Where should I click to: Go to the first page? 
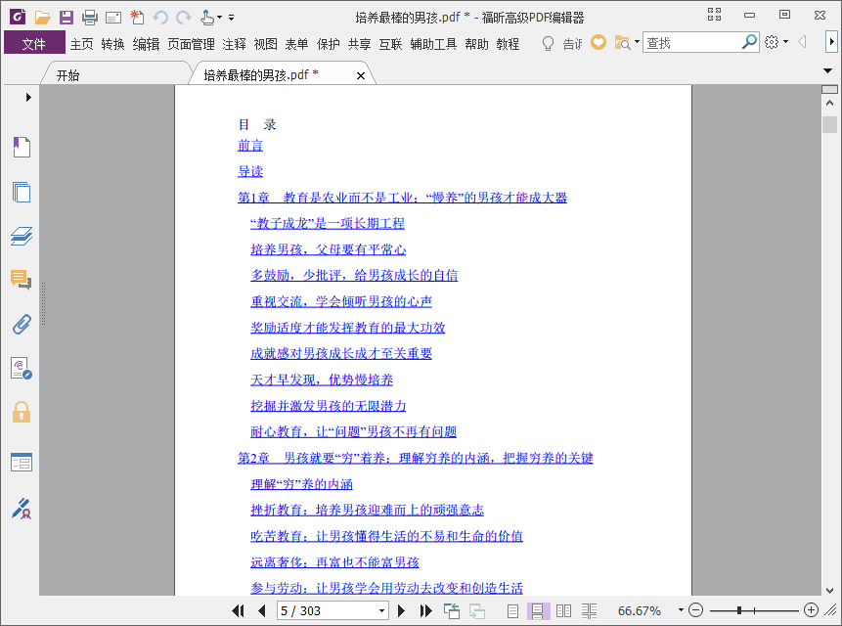click(x=238, y=610)
